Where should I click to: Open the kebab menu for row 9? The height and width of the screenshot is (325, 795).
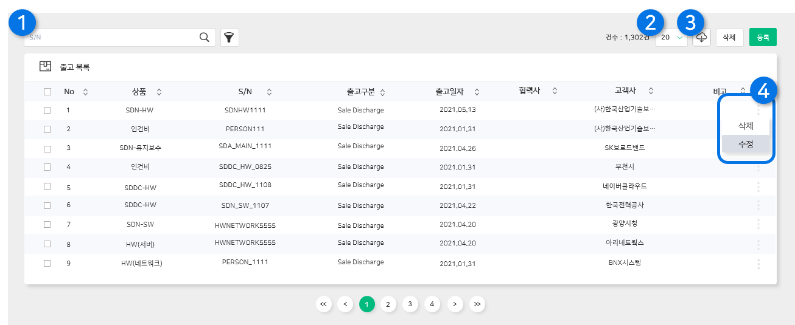coord(758,264)
